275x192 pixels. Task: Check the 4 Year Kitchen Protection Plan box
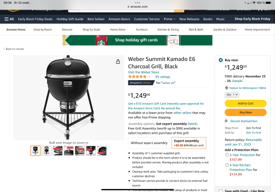pos(227,165)
